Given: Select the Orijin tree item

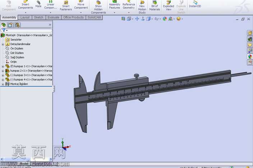Looking at the screenshot, I should coord(11,62).
